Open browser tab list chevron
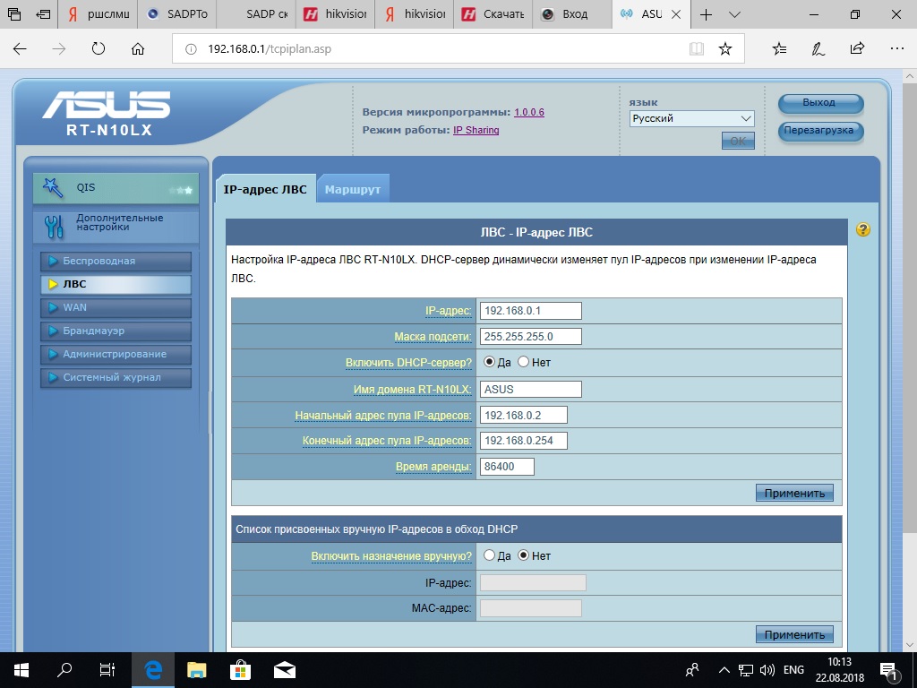The image size is (917, 688). pos(735,15)
